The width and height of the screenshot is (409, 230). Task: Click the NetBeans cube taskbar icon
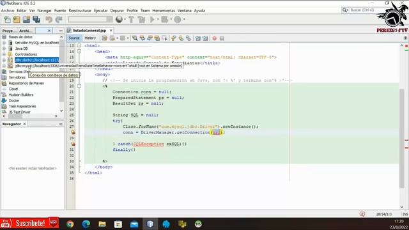click(150, 224)
